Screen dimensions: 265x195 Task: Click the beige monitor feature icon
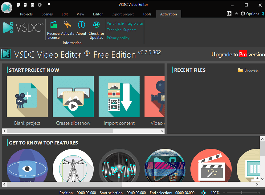248,165
